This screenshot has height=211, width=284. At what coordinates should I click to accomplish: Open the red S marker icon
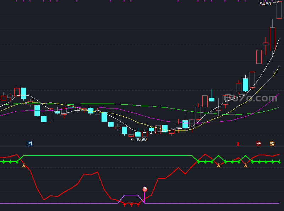click(x=238, y=144)
